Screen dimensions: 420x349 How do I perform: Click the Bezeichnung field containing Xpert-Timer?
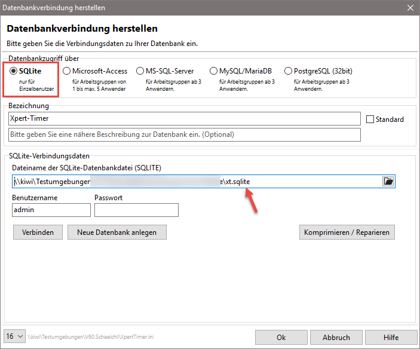185,119
